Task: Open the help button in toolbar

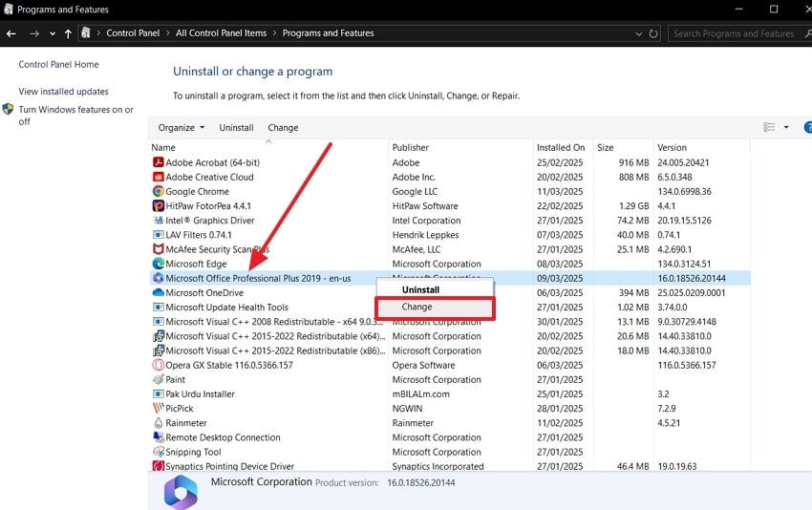Action: (808, 127)
